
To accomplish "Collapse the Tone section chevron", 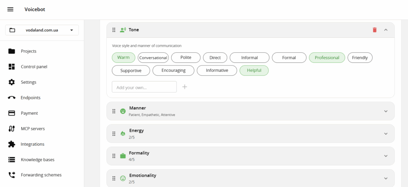I will tap(386, 30).
